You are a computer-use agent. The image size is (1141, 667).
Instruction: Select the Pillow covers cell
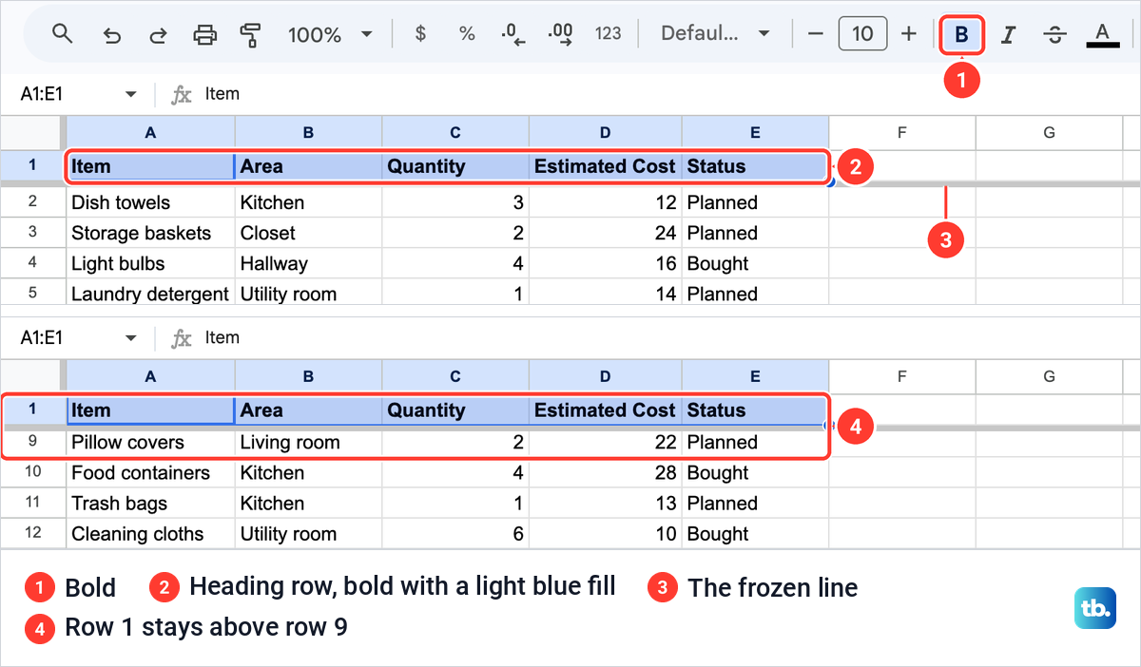point(150,443)
